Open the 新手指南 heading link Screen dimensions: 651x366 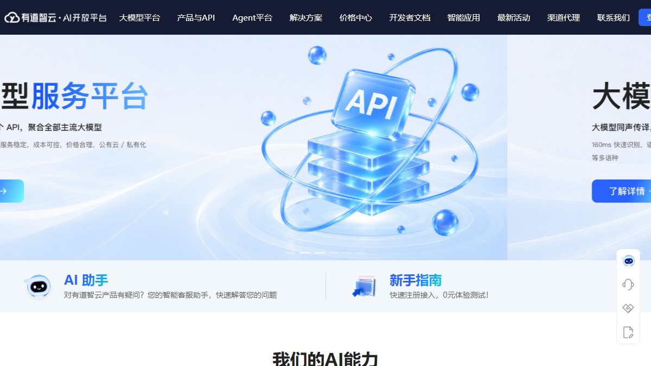coord(416,280)
